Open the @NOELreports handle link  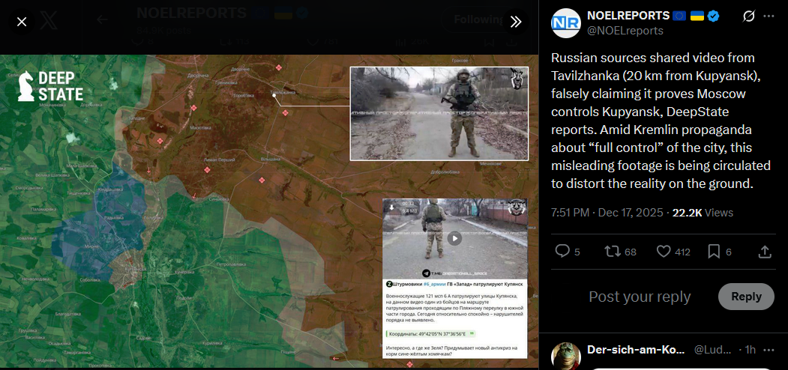(625, 31)
